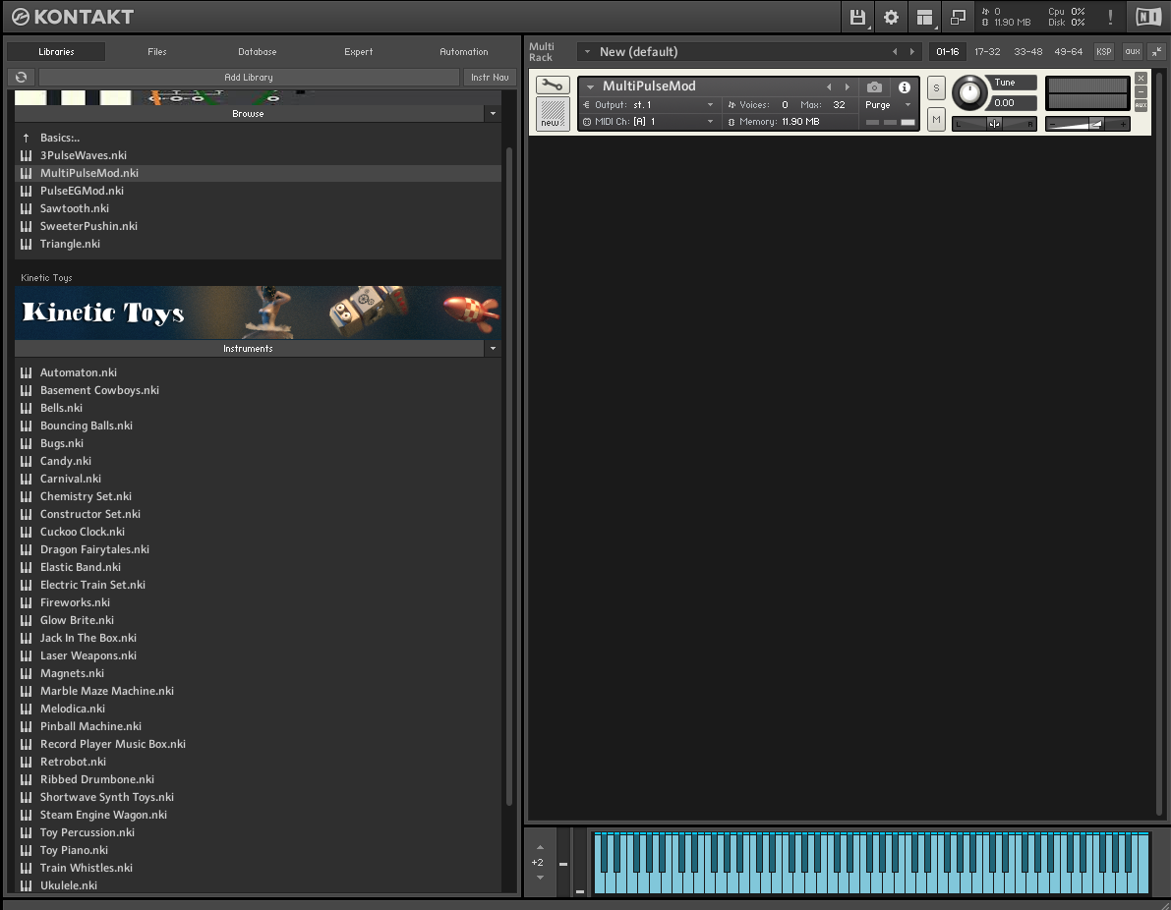Open options via the gear icon
The width and height of the screenshot is (1171, 910).
891,17
